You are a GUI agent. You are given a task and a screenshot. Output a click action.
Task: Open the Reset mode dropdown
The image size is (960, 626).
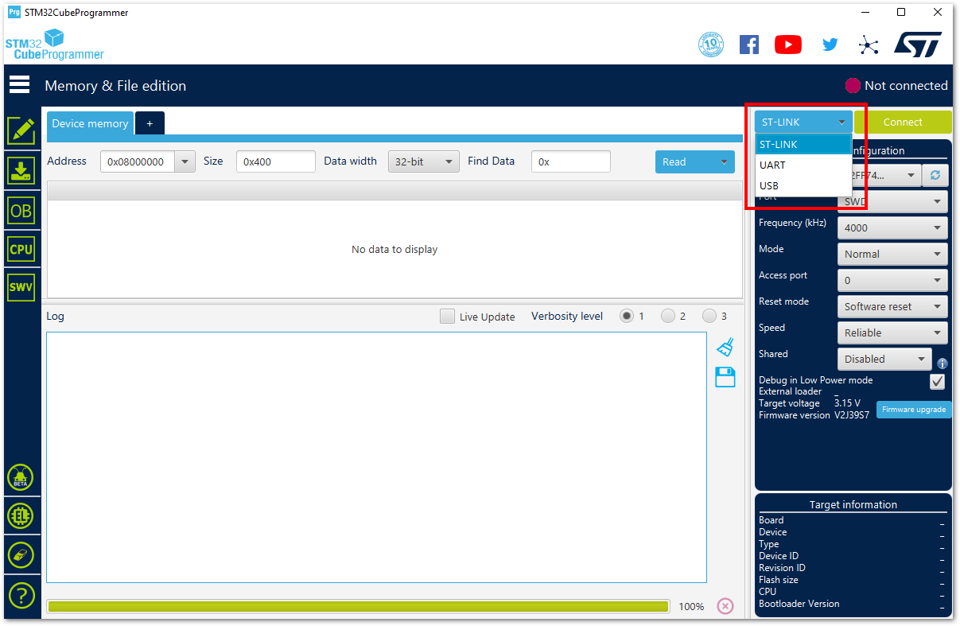[892, 306]
